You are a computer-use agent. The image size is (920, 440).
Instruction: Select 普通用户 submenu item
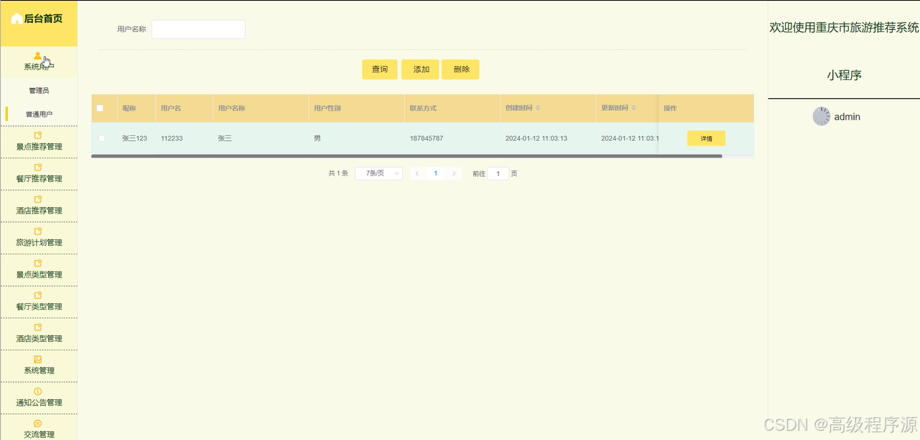tap(39, 114)
